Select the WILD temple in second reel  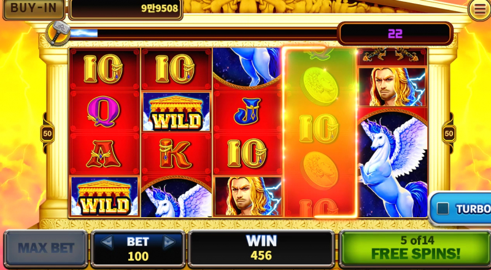[177, 112]
